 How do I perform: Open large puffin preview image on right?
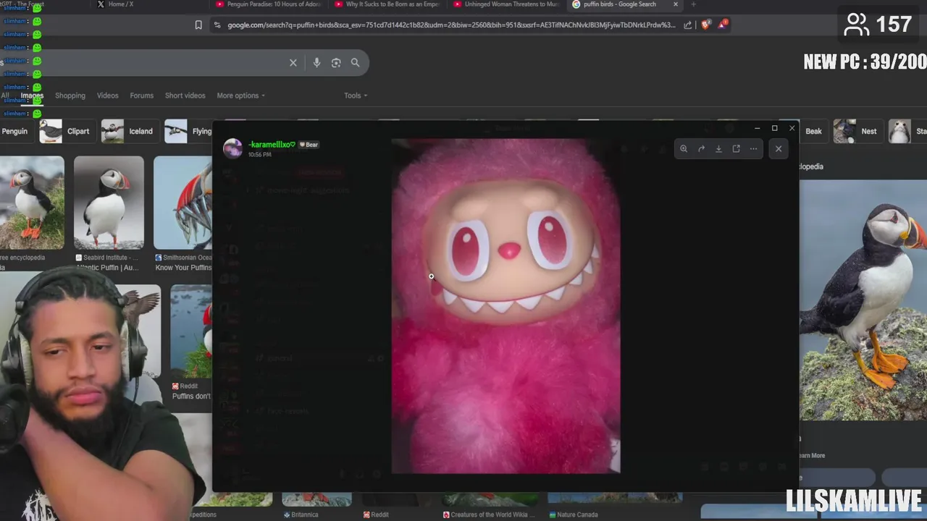[x=863, y=300]
